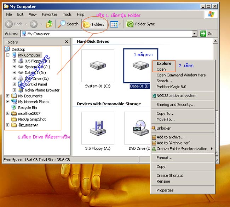Click Format... in the context menu
This screenshot has height=207, width=230.
click(x=164, y=158)
